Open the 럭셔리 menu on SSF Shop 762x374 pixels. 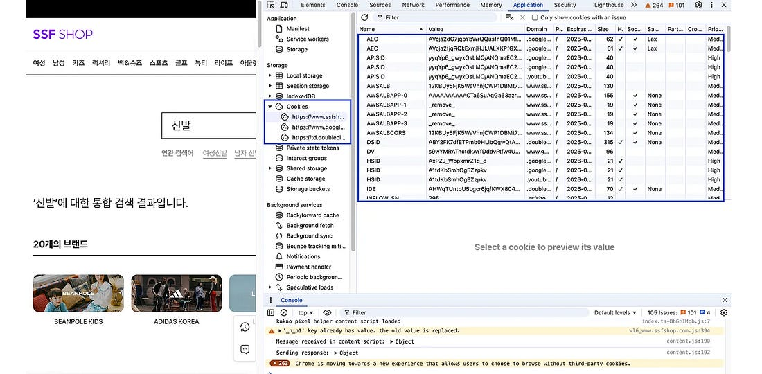(101, 63)
